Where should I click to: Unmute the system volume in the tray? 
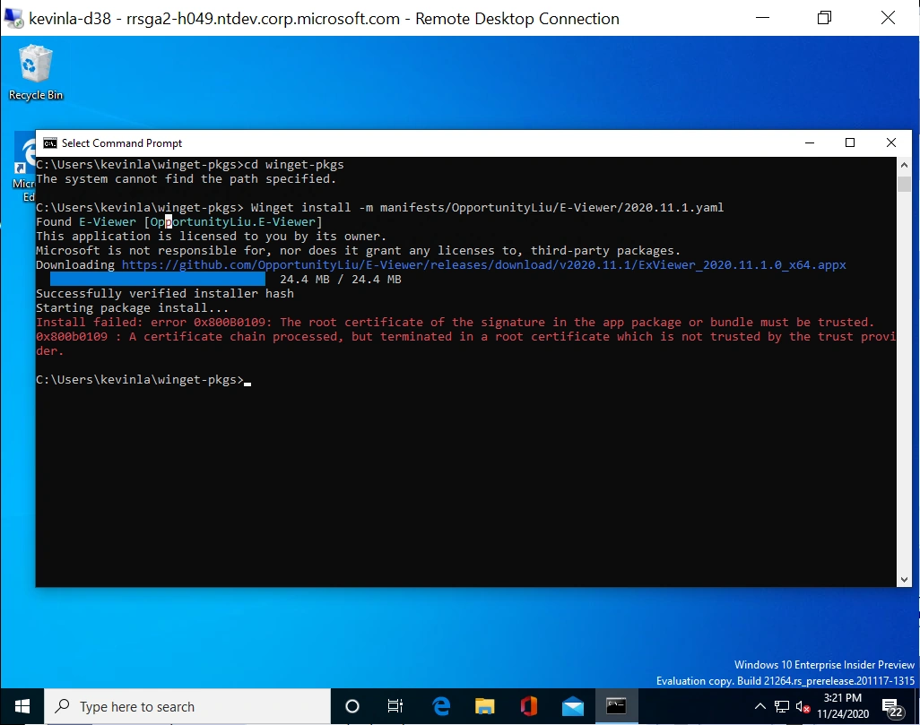(803, 707)
